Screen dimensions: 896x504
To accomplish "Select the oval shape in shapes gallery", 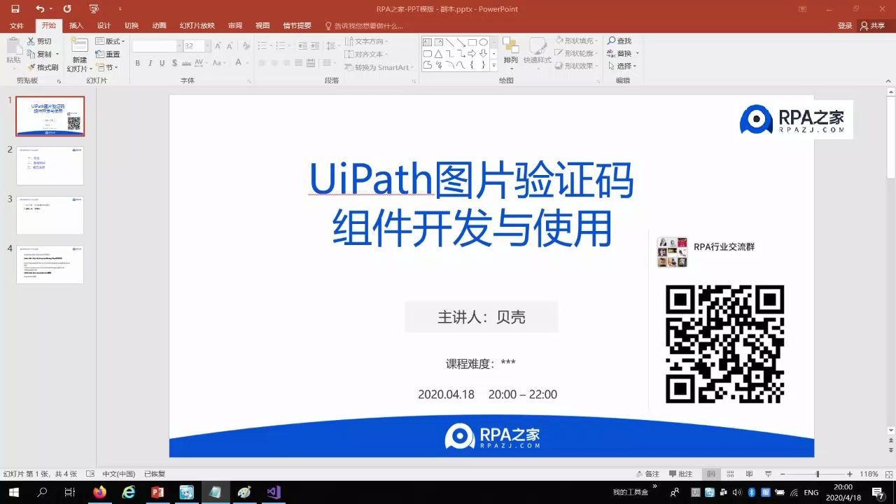I will [x=483, y=42].
